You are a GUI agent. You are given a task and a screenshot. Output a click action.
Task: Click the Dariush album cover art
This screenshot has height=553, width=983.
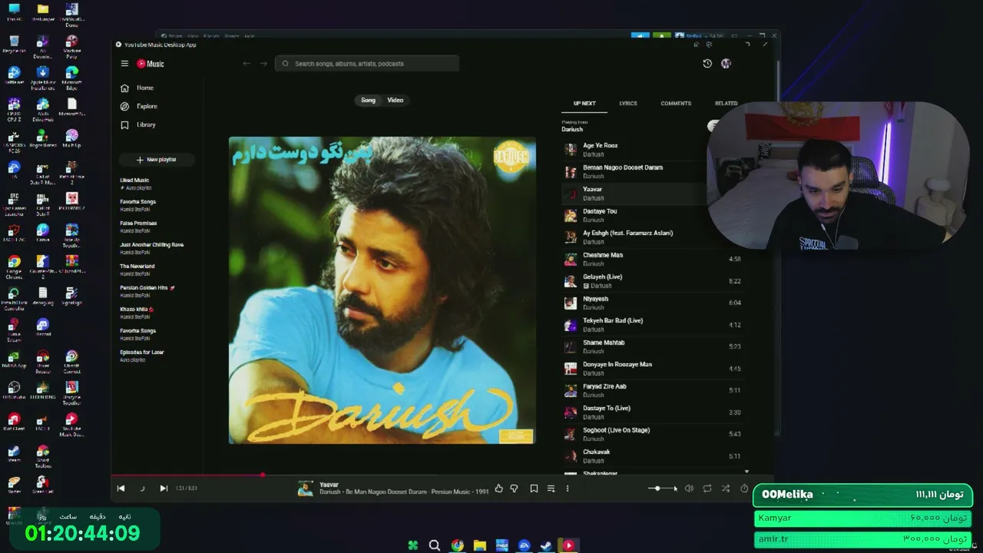(x=382, y=290)
